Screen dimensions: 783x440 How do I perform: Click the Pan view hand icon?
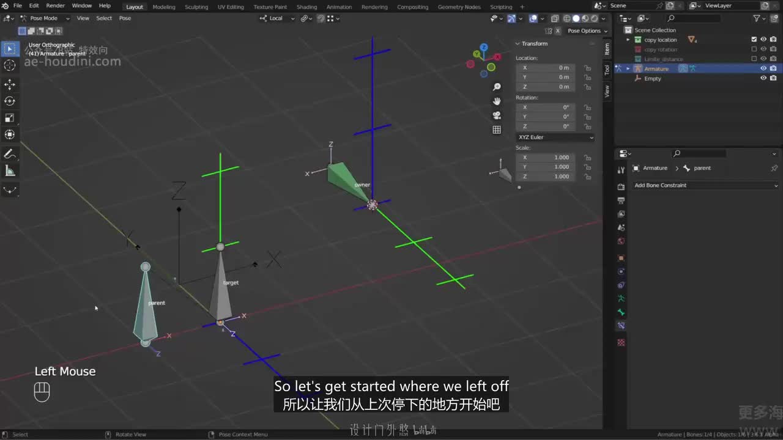497,101
